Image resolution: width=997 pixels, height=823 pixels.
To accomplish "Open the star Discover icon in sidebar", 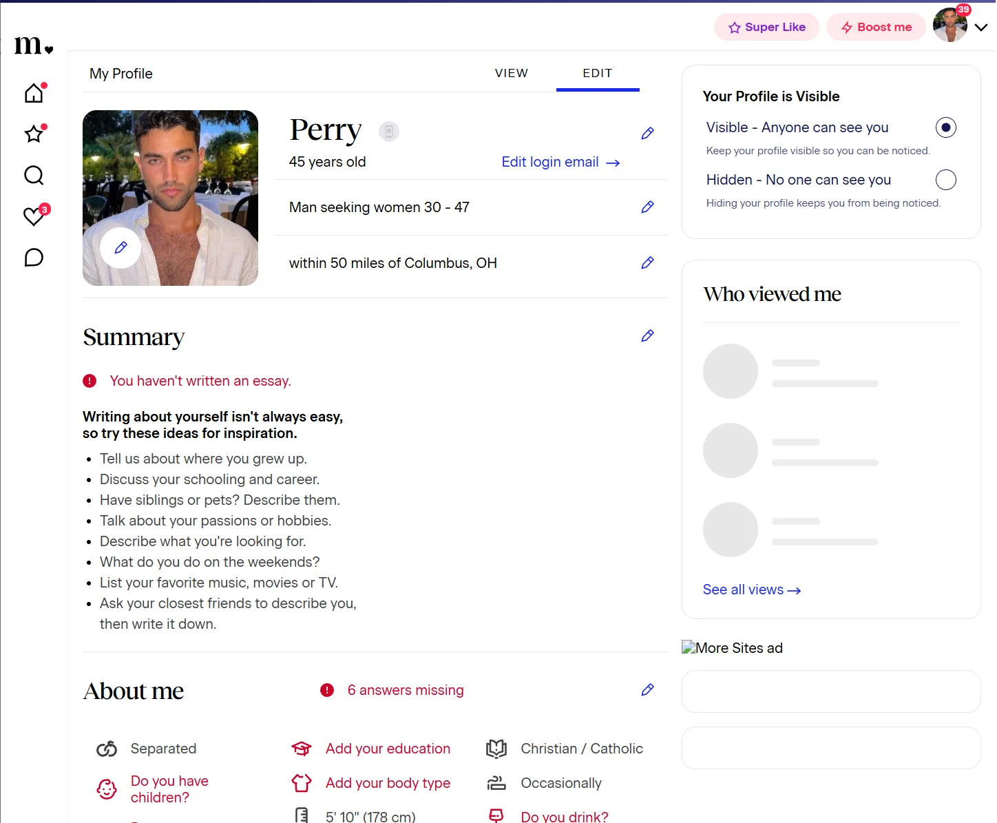I will 34,134.
